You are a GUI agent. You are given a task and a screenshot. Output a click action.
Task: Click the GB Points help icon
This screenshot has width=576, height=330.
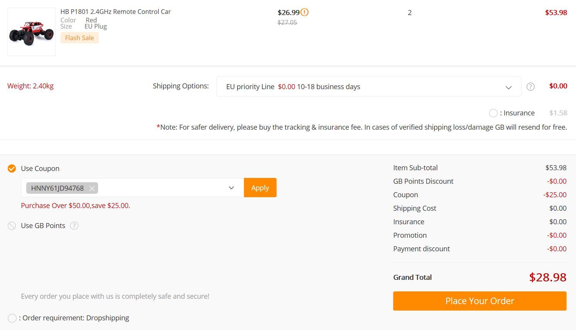point(74,226)
